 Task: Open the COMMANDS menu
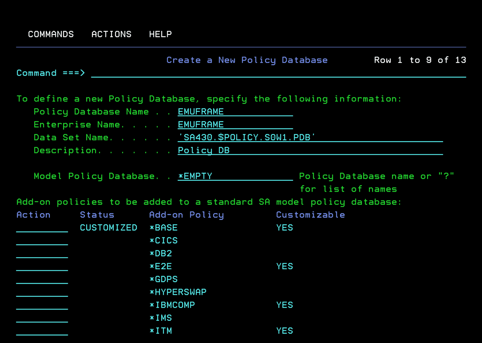51,34
